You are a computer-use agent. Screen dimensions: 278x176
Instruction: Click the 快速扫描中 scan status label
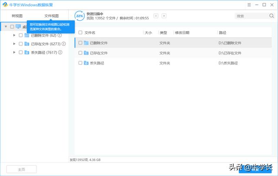coord(95,13)
